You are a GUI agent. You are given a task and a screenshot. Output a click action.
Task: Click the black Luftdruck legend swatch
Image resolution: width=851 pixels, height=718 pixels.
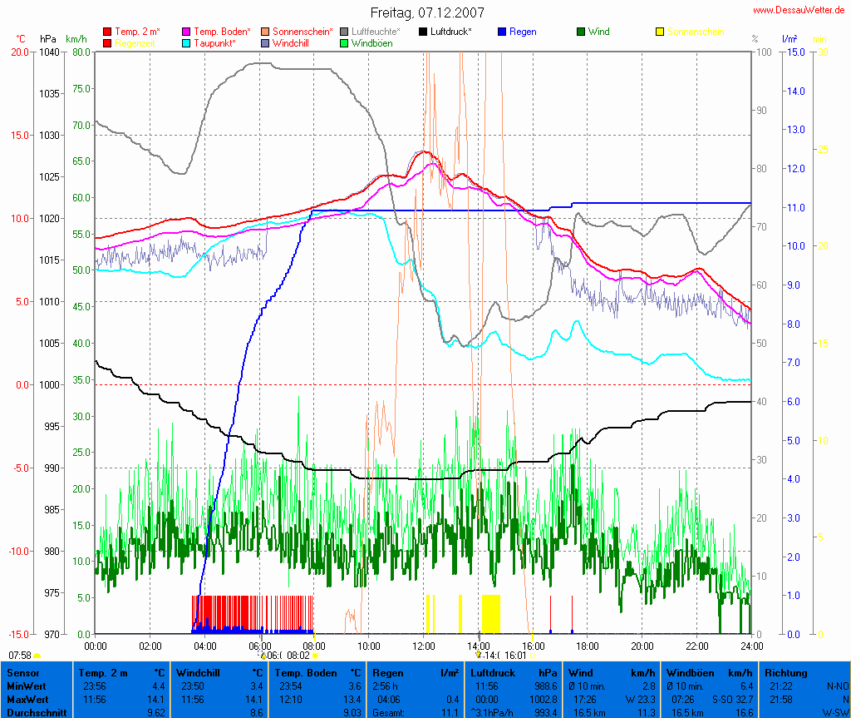tap(423, 32)
